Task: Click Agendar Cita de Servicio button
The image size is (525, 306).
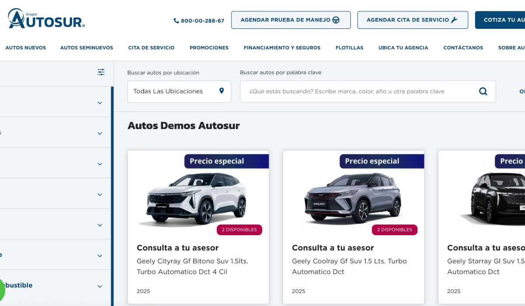Action: click(x=413, y=20)
